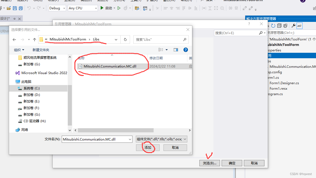Click the Bring to Front icon
This screenshot has width=316, height=178.
(x=245, y=8)
